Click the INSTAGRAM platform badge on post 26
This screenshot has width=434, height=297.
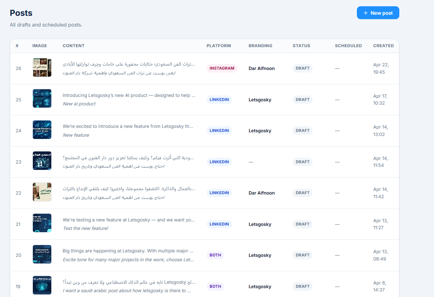point(222,68)
